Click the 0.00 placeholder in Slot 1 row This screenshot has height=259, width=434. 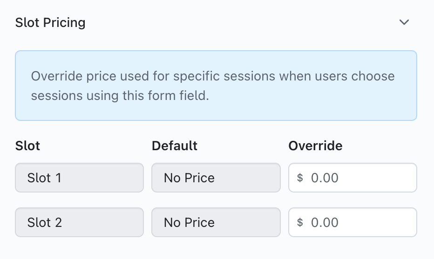pyautogui.click(x=325, y=178)
